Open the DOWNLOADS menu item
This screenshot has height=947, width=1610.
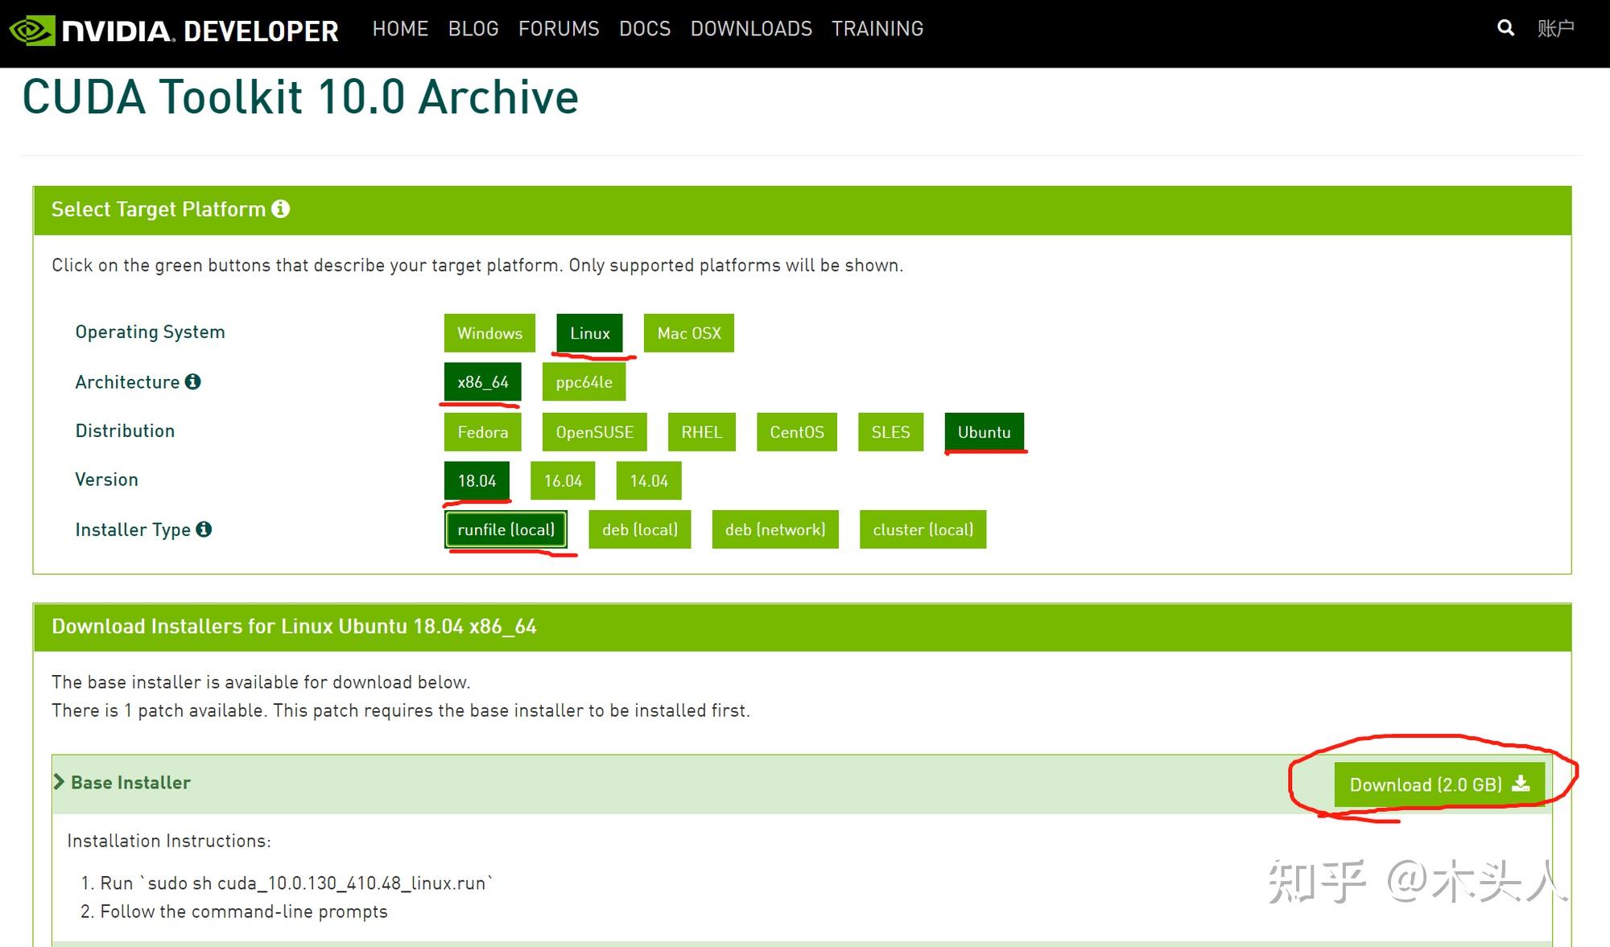pos(751,29)
